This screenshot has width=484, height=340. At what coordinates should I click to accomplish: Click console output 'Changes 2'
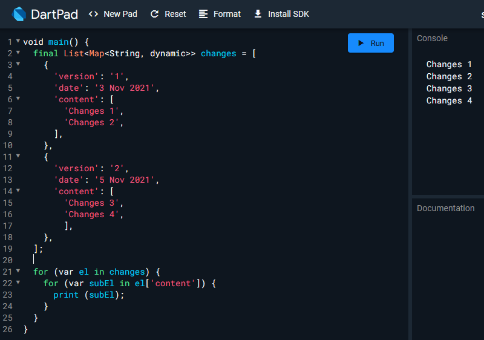[x=449, y=76]
